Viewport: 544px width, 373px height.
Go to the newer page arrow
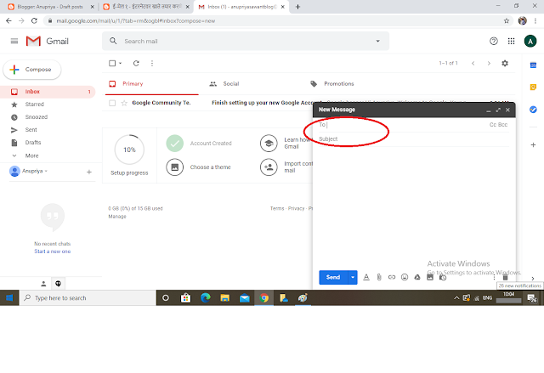point(473,64)
